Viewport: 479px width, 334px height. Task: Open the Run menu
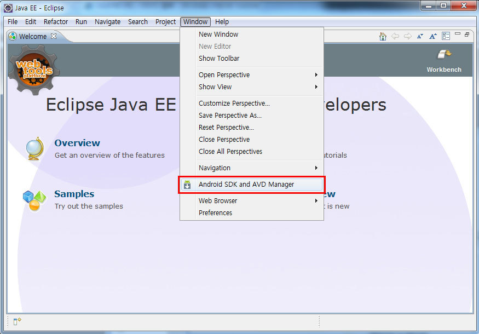(81, 22)
